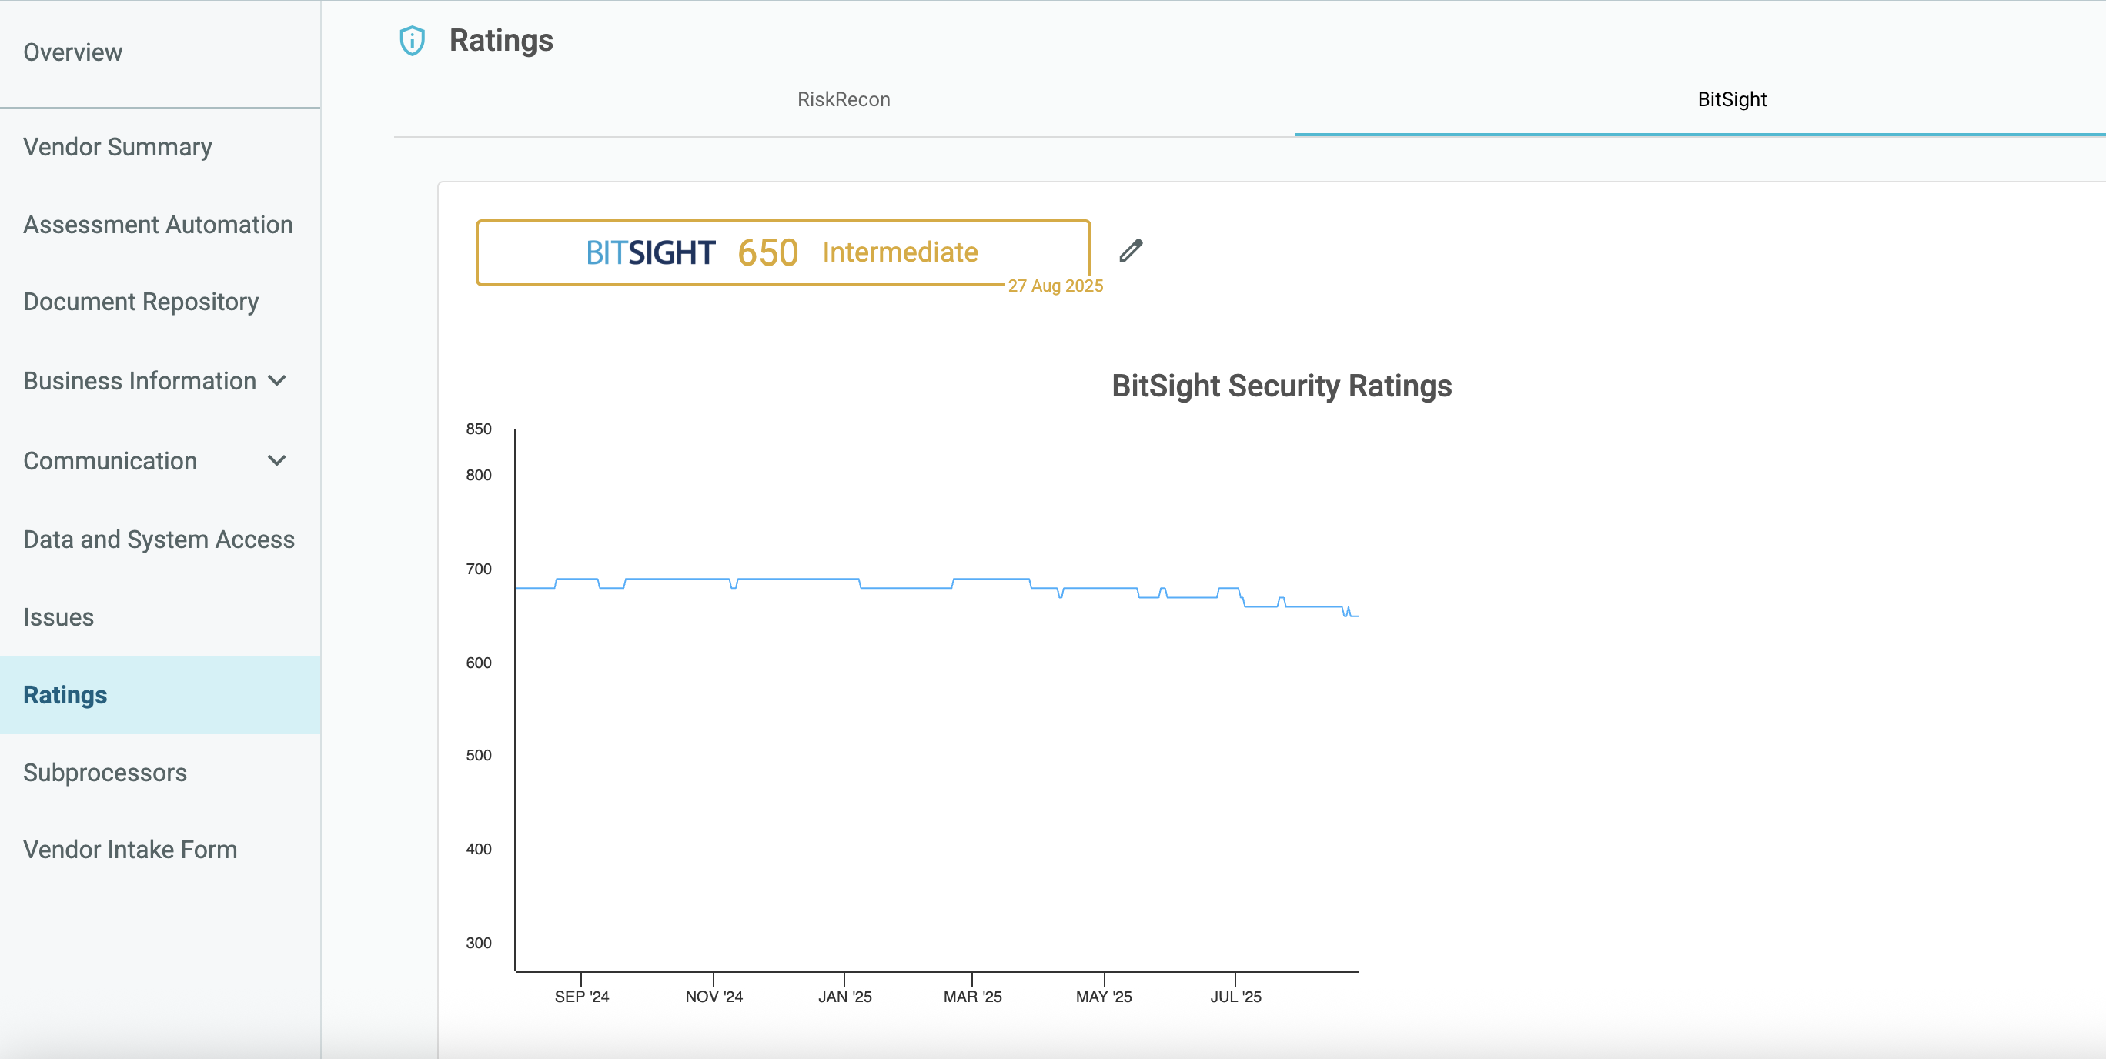The image size is (2106, 1059).
Task: Click the BITSIGHT logo in score badge
Action: click(650, 252)
